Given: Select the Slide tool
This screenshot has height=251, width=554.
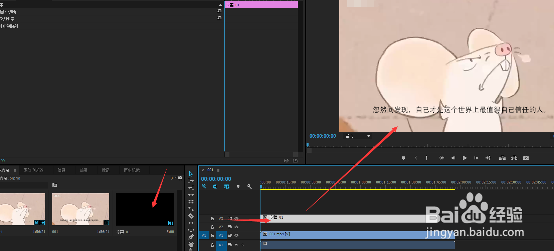Looking at the screenshot, I should 191,230.
